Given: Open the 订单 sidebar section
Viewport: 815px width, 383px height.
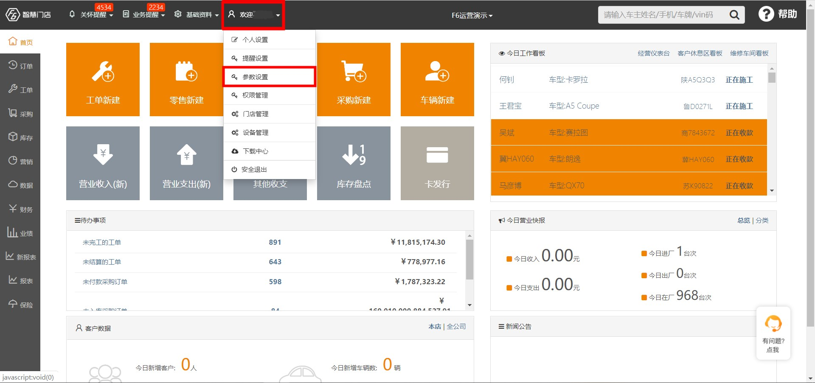Looking at the screenshot, I should (x=20, y=65).
